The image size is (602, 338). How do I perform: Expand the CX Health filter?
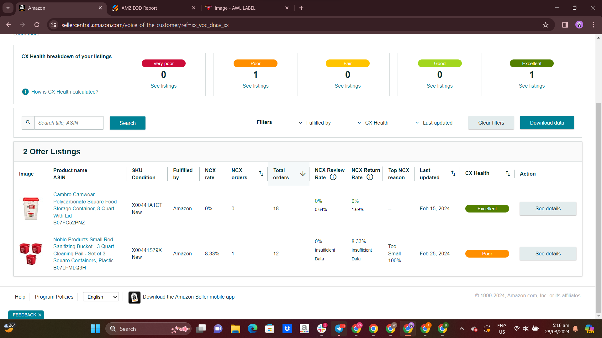pos(373,123)
